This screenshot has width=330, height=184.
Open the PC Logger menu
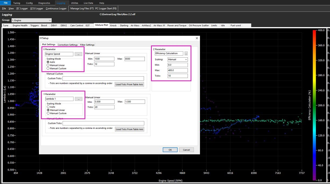[22, 9]
